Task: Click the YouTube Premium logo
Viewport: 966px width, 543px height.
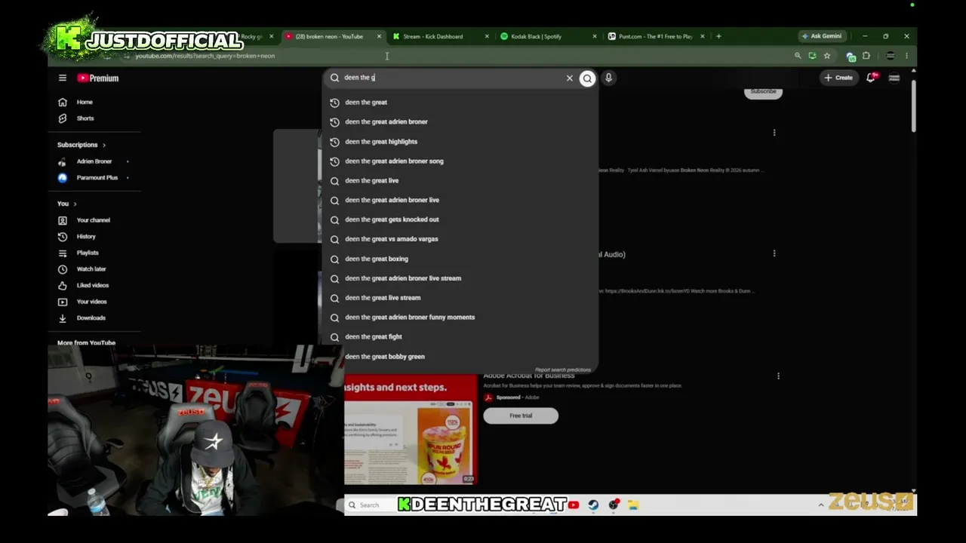Action: [x=97, y=78]
